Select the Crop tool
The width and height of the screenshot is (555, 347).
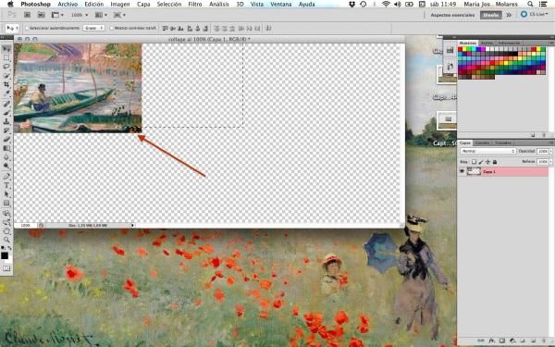[x=6, y=84]
